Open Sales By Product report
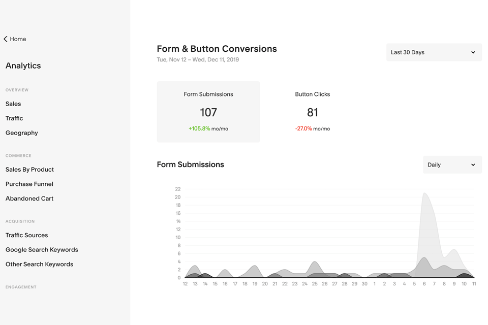The image size is (488, 325). [x=29, y=170]
